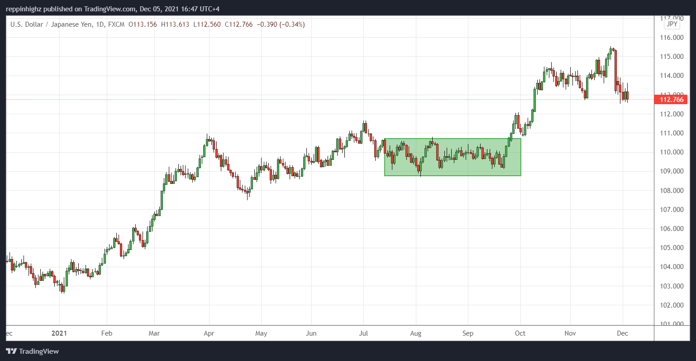Click the May label on time axis

click(x=261, y=333)
